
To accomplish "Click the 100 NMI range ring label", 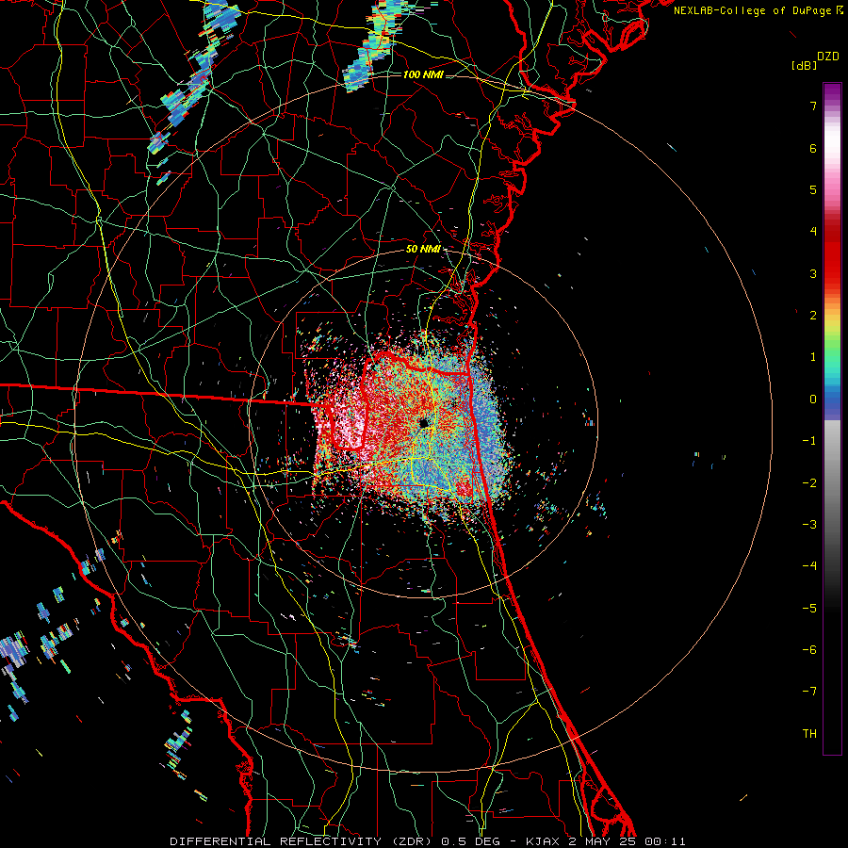I will [423, 74].
